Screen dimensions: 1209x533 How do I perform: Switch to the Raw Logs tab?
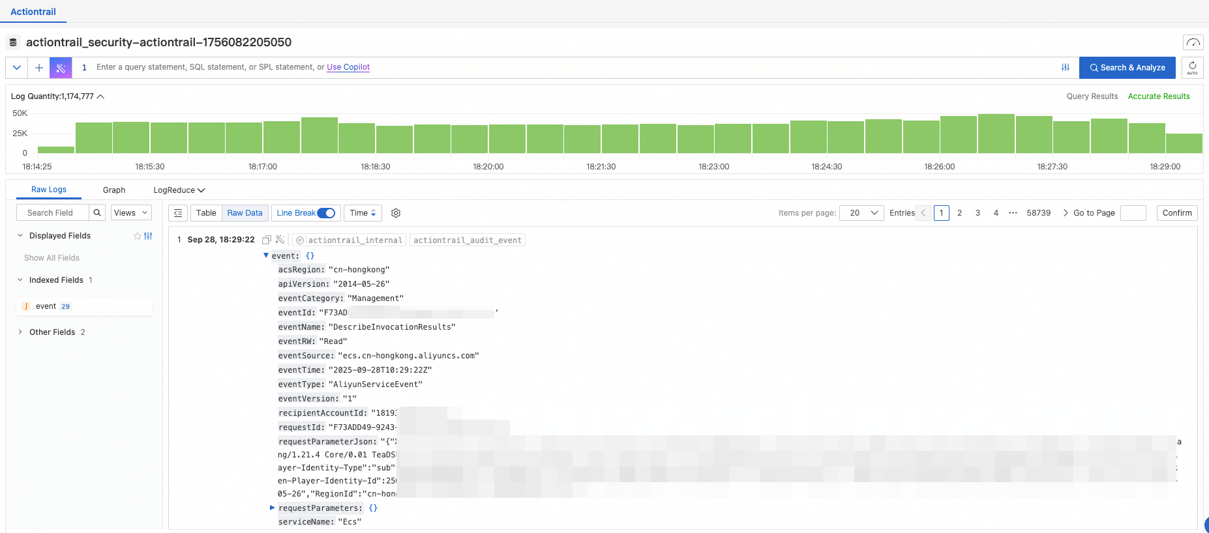coord(49,190)
